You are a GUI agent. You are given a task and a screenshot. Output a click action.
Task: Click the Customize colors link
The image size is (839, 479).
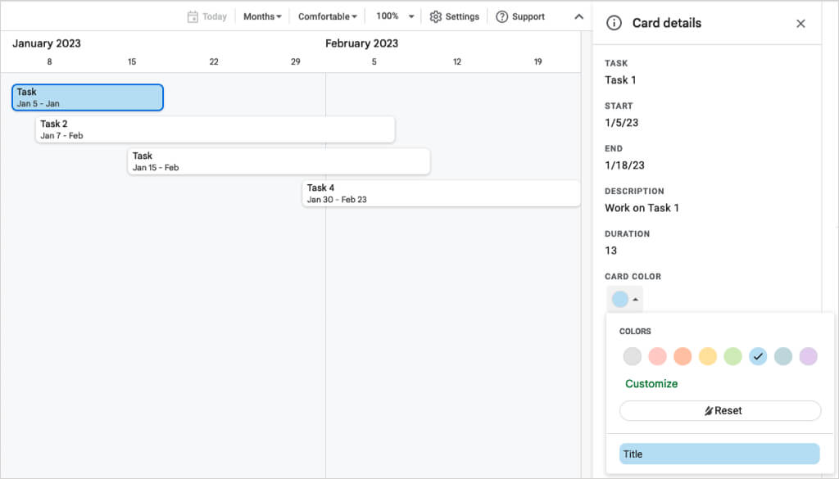click(651, 383)
